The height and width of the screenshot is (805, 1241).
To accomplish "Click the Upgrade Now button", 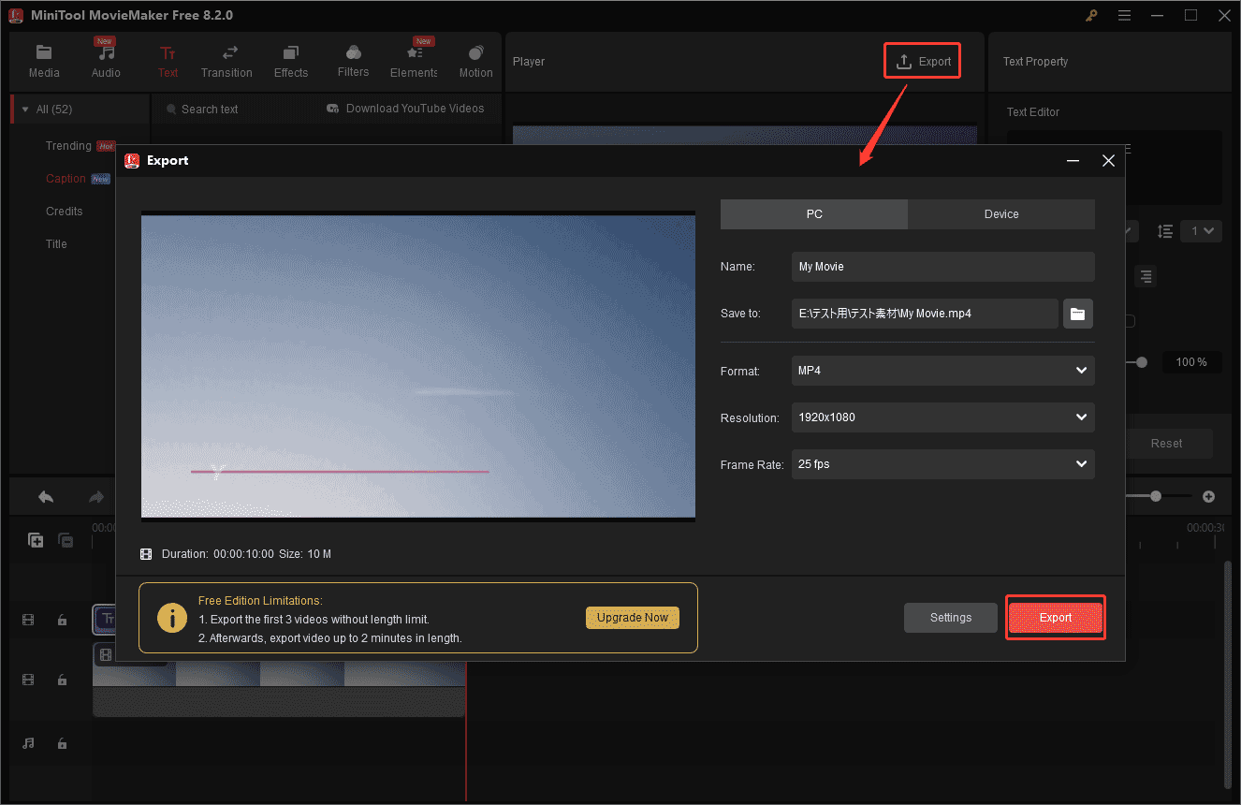I will (633, 618).
